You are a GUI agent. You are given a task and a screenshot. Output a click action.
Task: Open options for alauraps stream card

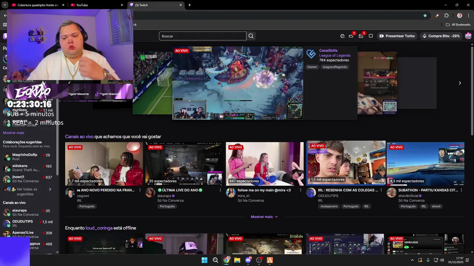220,190
